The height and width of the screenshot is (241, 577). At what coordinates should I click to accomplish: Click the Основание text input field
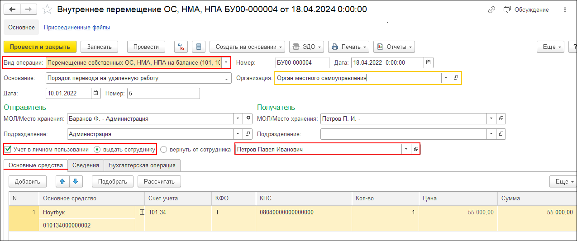[134, 78]
